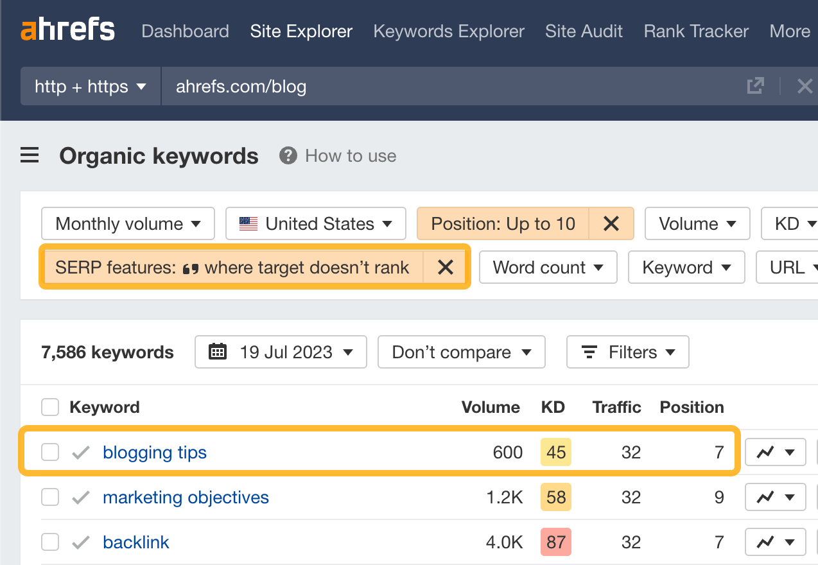Check the marketing objectives row checkbox
The width and height of the screenshot is (818, 565).
pyautogui.click(x=49, y=497)
